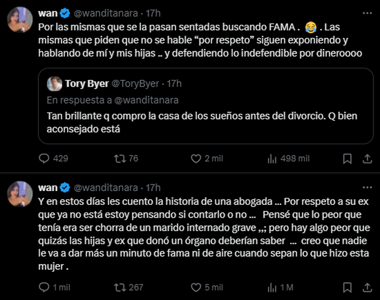View analytics of the 1 M views tweet
Viewport: 380px width, 300px height.
272,287
